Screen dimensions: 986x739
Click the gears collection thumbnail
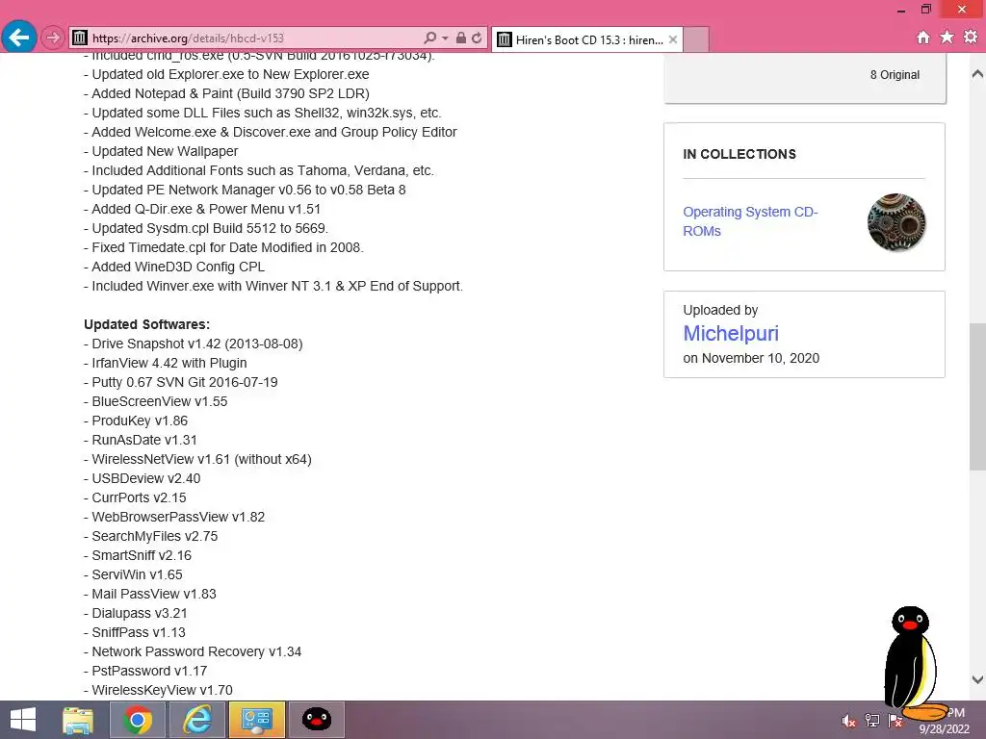pos(896,222)
